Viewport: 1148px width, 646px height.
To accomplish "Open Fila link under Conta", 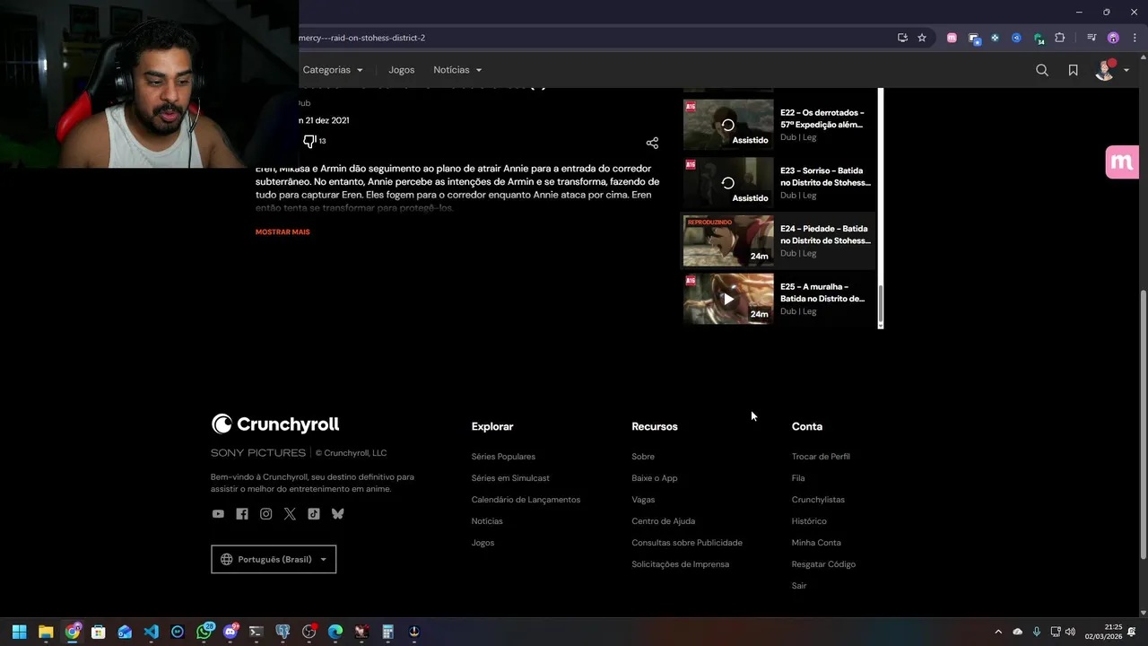I will (798, 478).
